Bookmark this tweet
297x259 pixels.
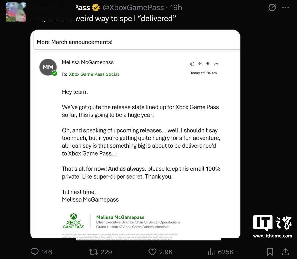(x=270, y=252)
